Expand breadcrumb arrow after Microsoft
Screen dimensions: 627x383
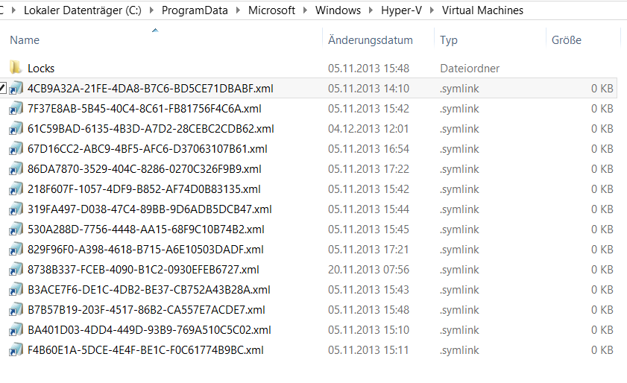pos(305,10)
